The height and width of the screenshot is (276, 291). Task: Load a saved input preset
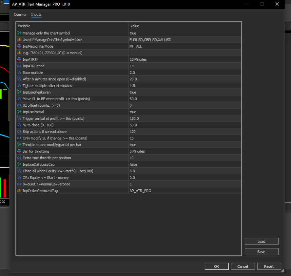pos(262,242)
